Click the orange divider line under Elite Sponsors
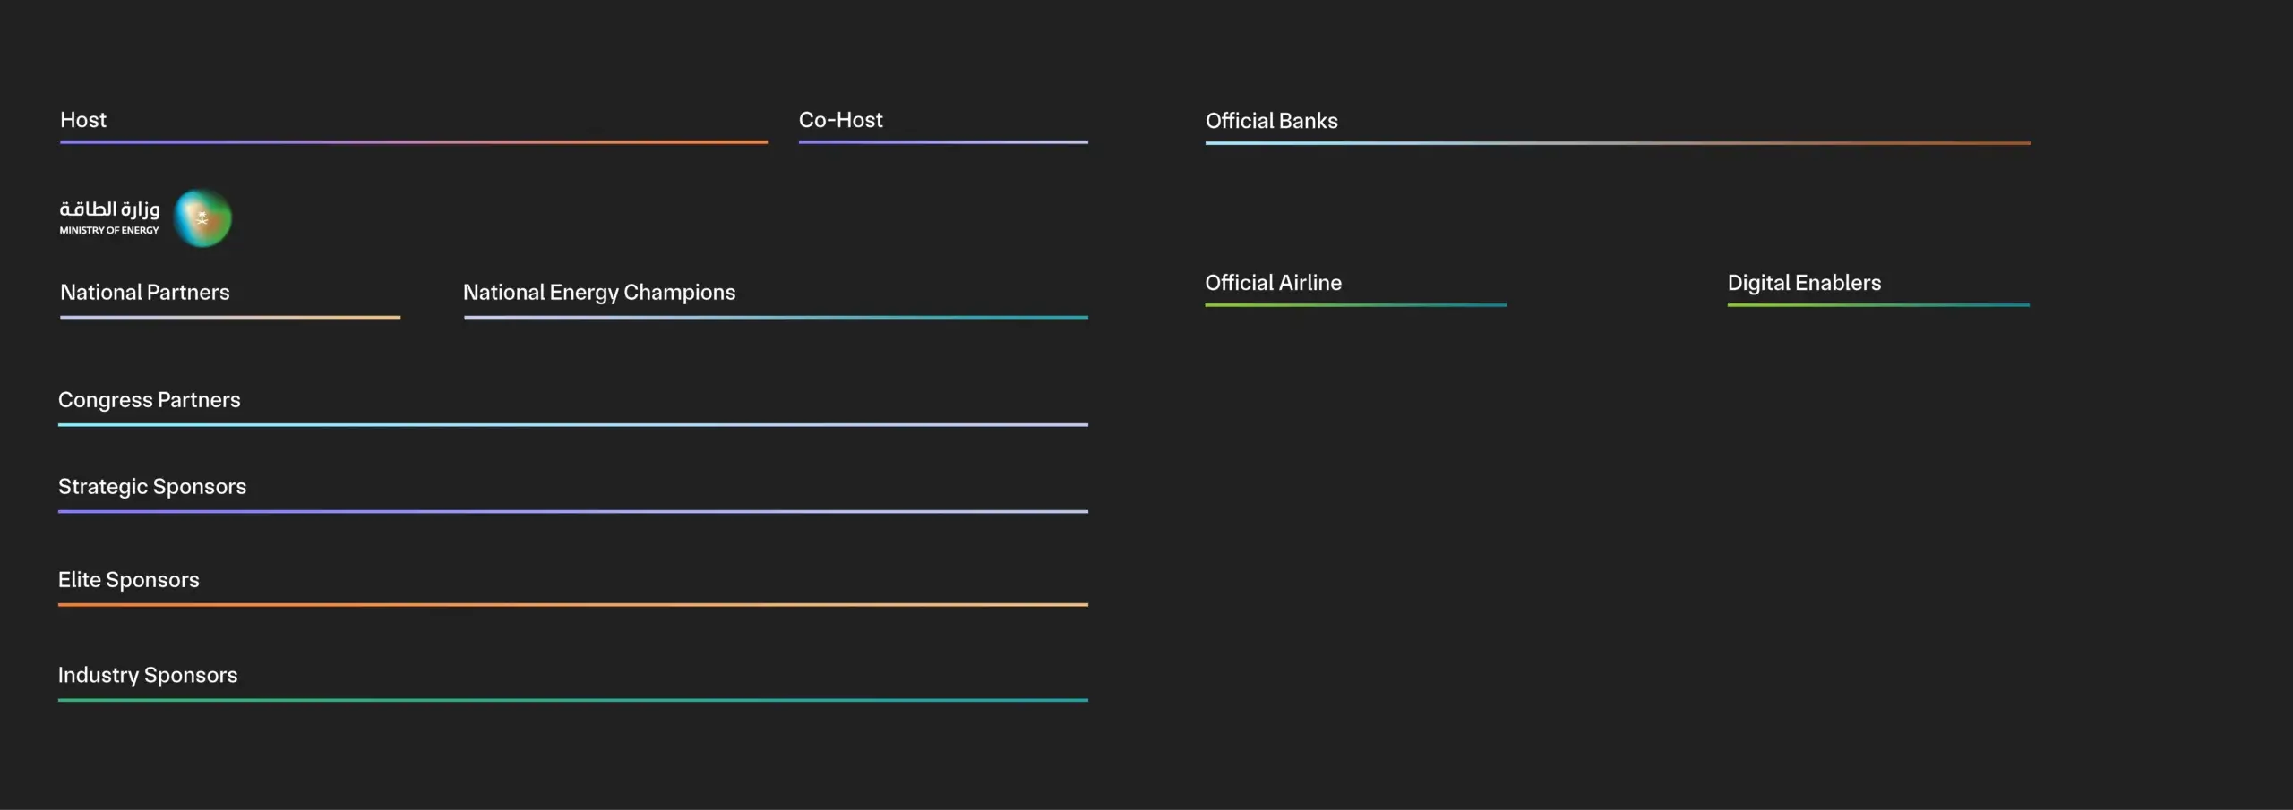 [573, 605]
